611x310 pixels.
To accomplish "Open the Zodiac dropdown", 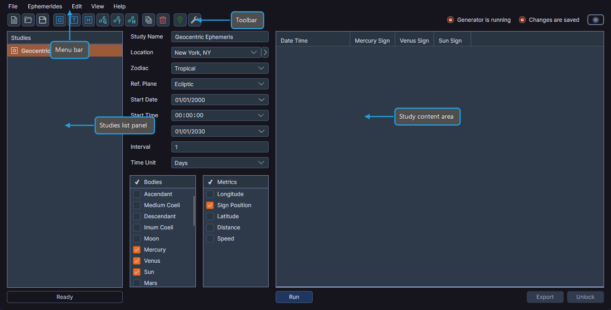I will (x=220, y=68).
